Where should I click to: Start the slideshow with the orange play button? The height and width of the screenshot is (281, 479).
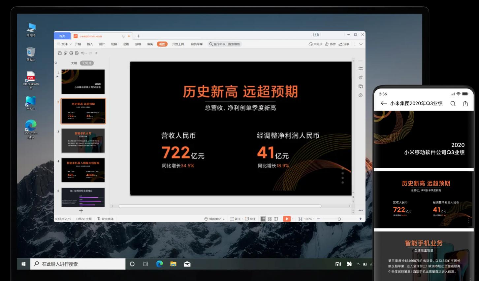click(287, 218)
